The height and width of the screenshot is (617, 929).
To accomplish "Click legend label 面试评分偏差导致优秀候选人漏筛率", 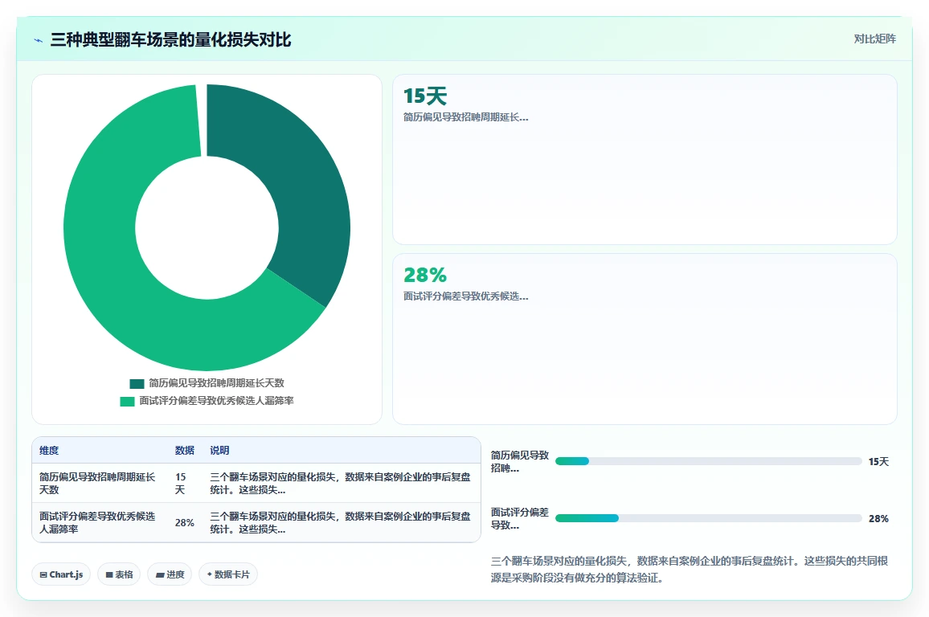I will 216,401.
